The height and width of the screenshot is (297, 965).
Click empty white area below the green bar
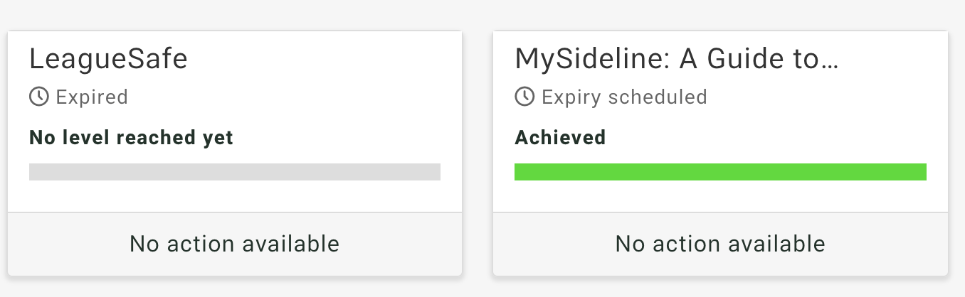(720, 197)
